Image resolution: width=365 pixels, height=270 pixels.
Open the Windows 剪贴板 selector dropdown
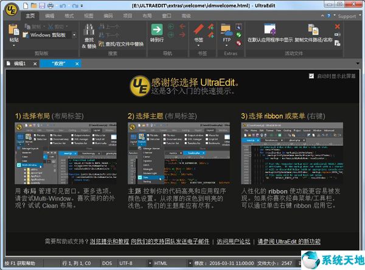[74, 35]
